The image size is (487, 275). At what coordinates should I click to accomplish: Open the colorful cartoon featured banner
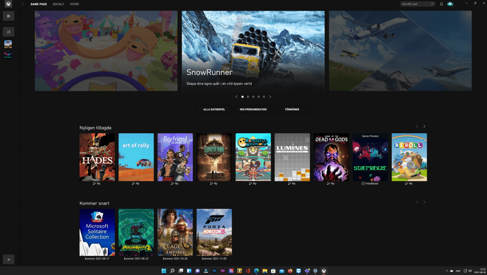(x=106, y=51)
